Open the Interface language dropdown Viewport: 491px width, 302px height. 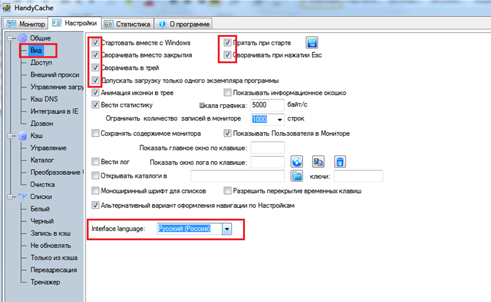click(227, 229)
